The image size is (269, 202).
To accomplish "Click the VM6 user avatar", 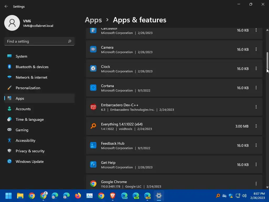I will (12, 23).
